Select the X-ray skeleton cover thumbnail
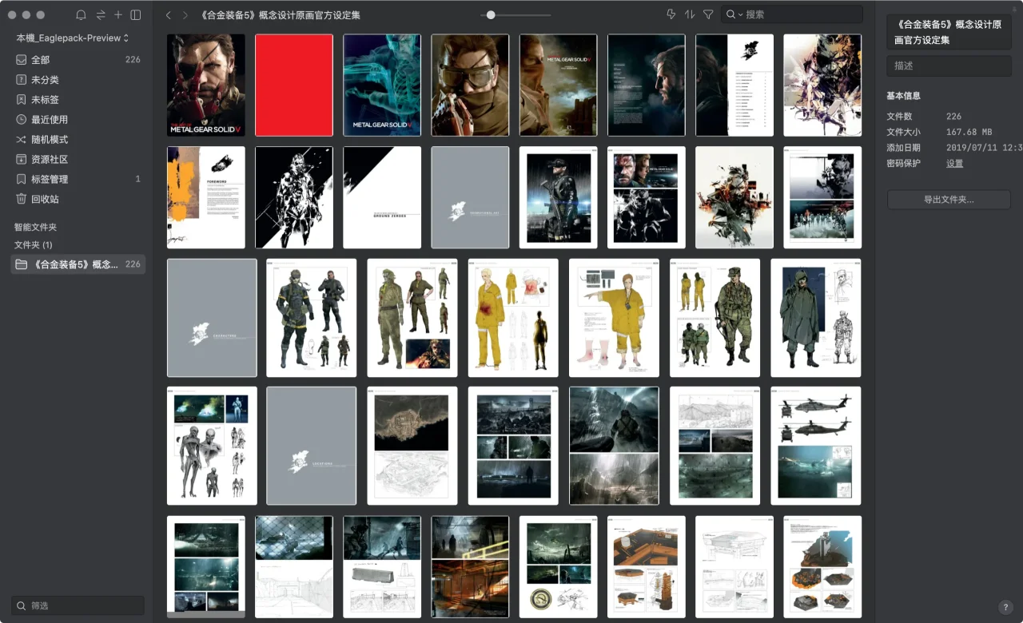 click(382, 85)
